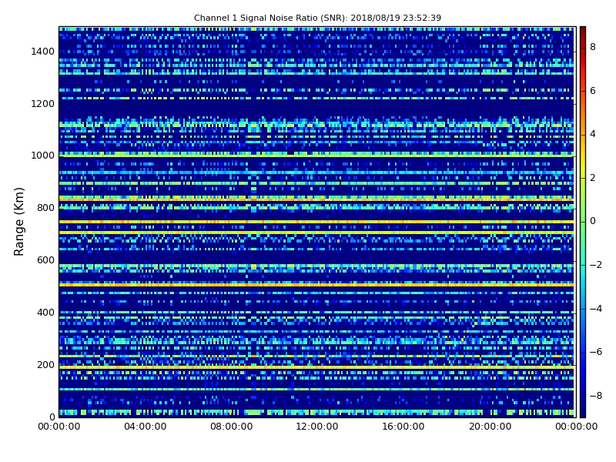Click the 16:00:00 time tick label
This screenshot has height=462, width=616.
tap(403, 427)
